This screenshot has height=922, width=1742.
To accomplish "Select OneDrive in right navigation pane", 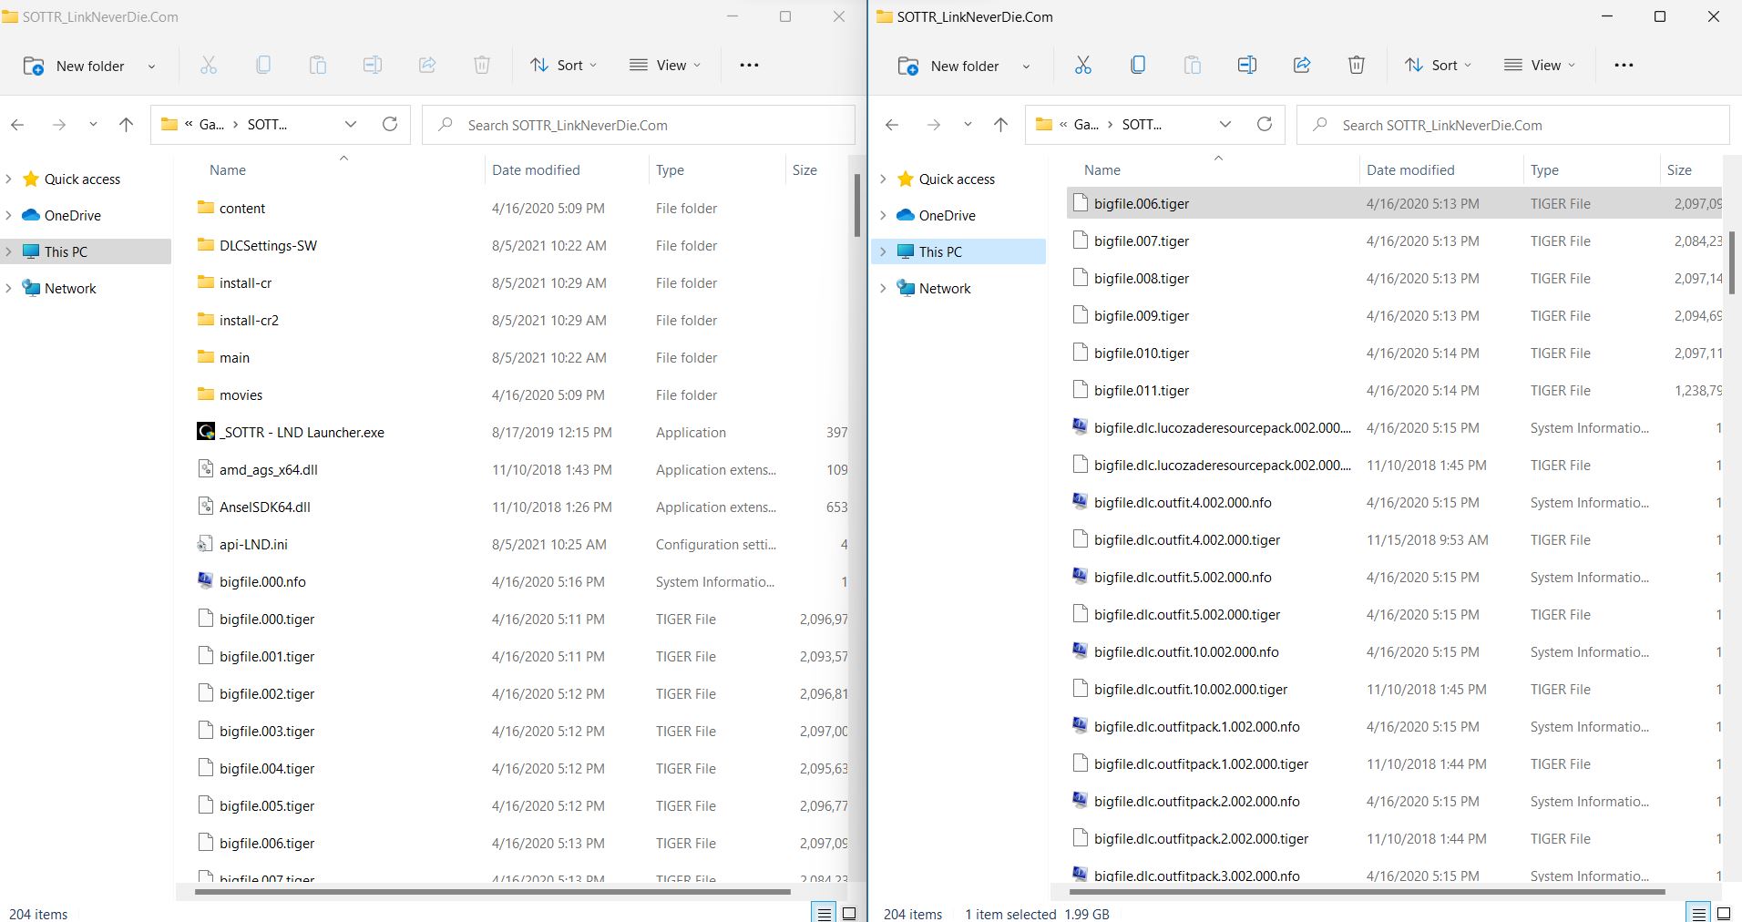I will point(947,216).
